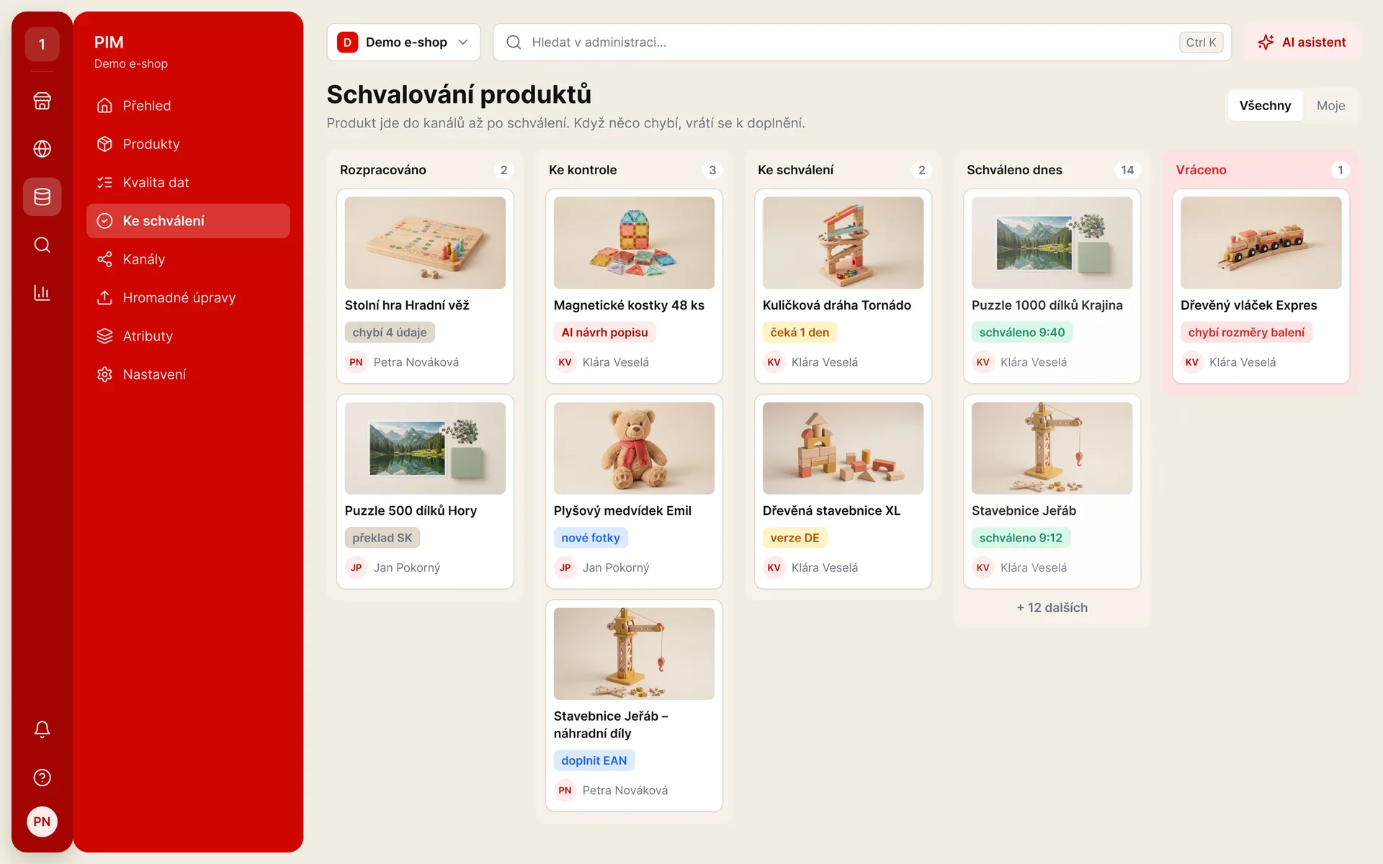This screenshot has width=1383, height=864.
Task: Expand the Demo e-shop selector chevron
Action: (x=463, y=42)
